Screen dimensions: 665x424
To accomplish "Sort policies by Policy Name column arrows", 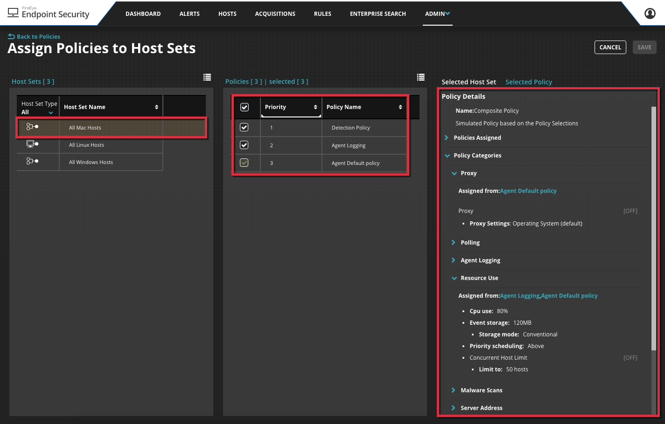I will pyautogui.click(x=400, y=107).
